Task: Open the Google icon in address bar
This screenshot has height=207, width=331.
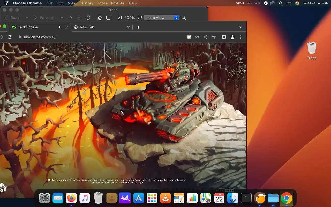Action: tap(189, 37)
